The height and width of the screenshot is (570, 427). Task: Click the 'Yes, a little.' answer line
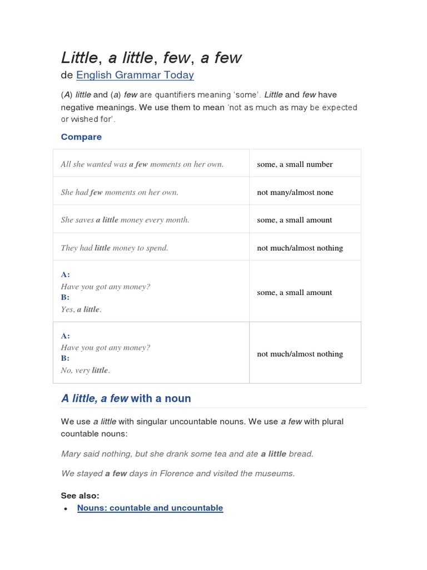(81, 309)
